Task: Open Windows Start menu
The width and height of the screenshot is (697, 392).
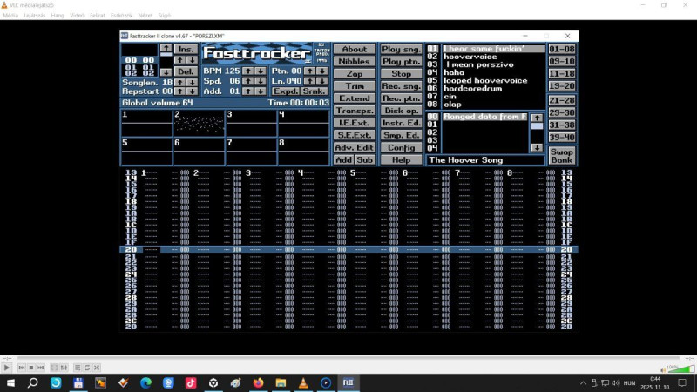Action: 10,382
